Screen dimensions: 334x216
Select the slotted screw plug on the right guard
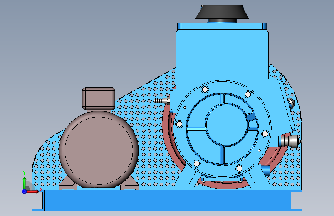pyautogui.click(x=292, y=103)
